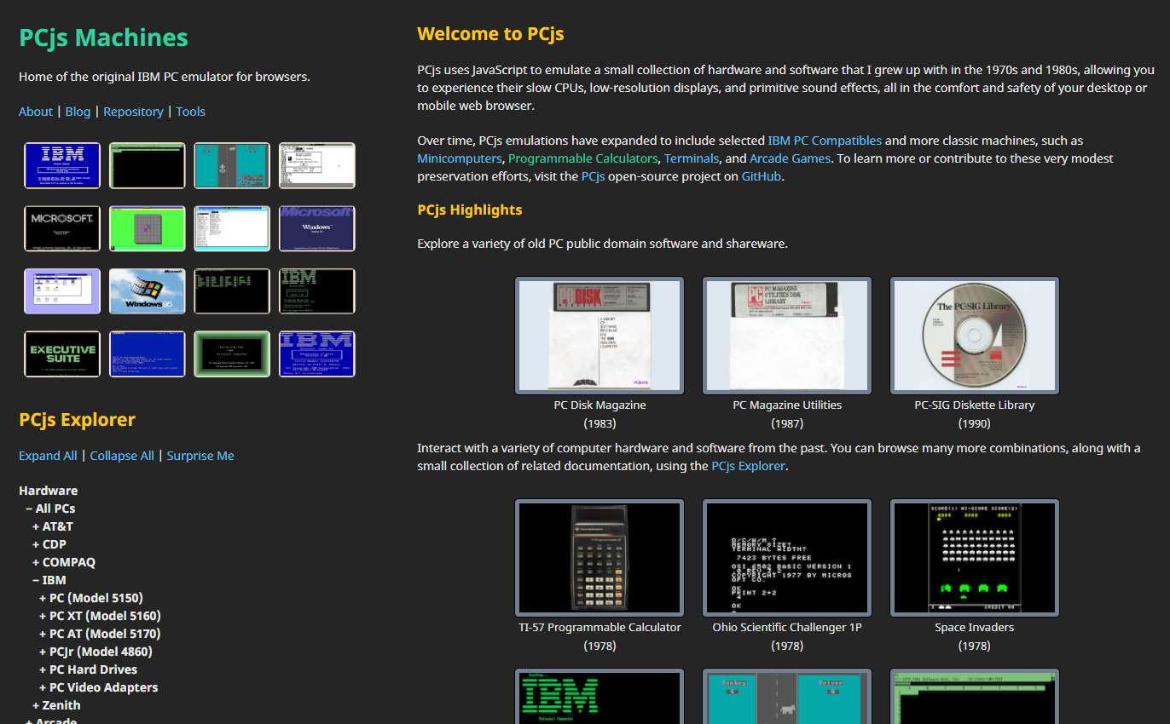Open the black VisiCalc-style spreadsheet thumbnail in sidebar

(147, 165)
